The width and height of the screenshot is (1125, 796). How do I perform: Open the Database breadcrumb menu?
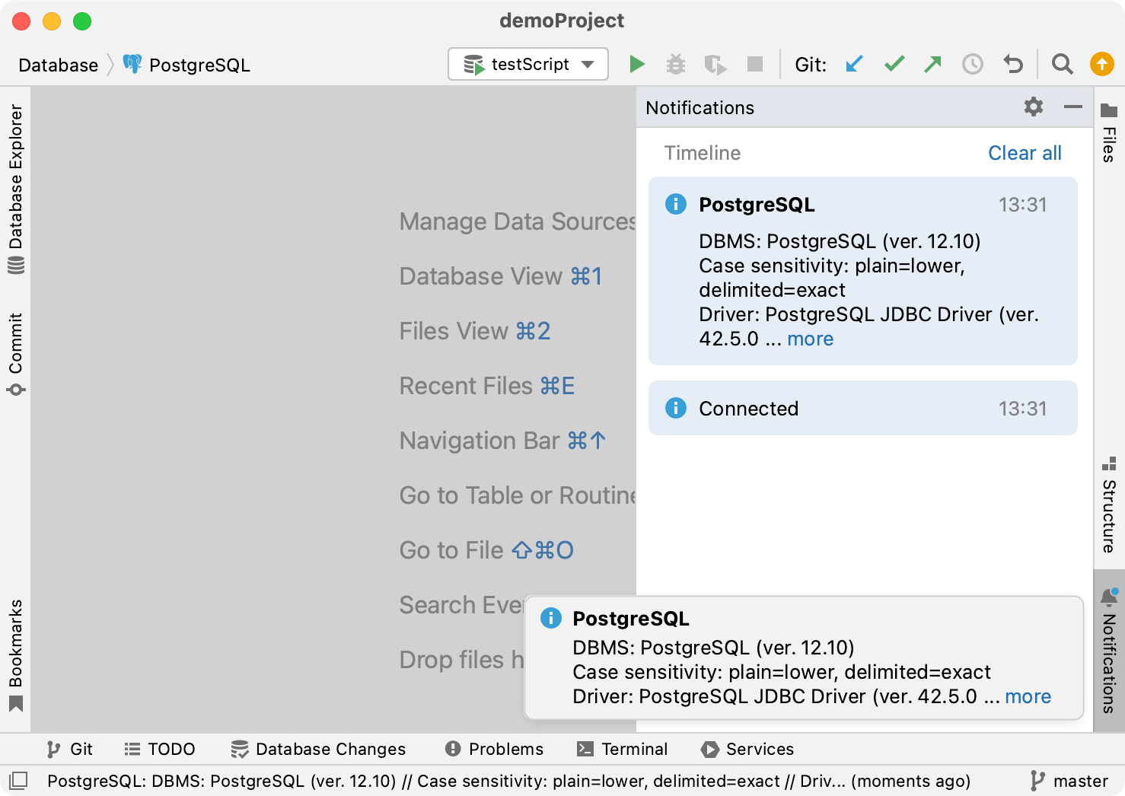click(x=58, y=65)
